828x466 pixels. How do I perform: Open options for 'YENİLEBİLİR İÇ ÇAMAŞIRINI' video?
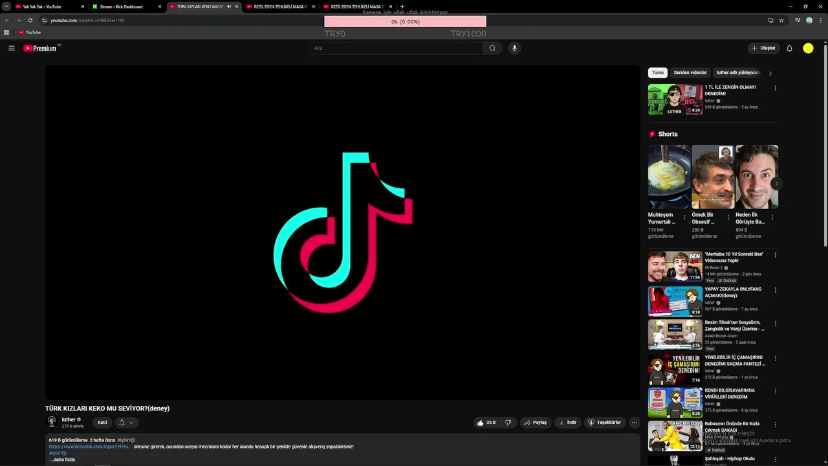[775, 358]
